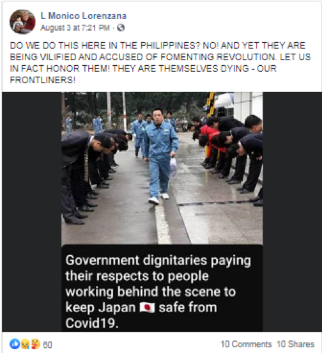Click the right black margin of photo
The width and height of the screenshot is (322, 353).
(292, 212)
